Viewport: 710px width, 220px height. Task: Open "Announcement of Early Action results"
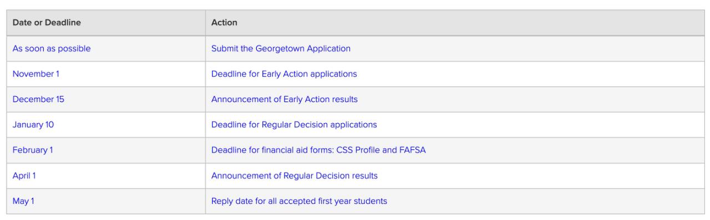[x=285, y=99]
